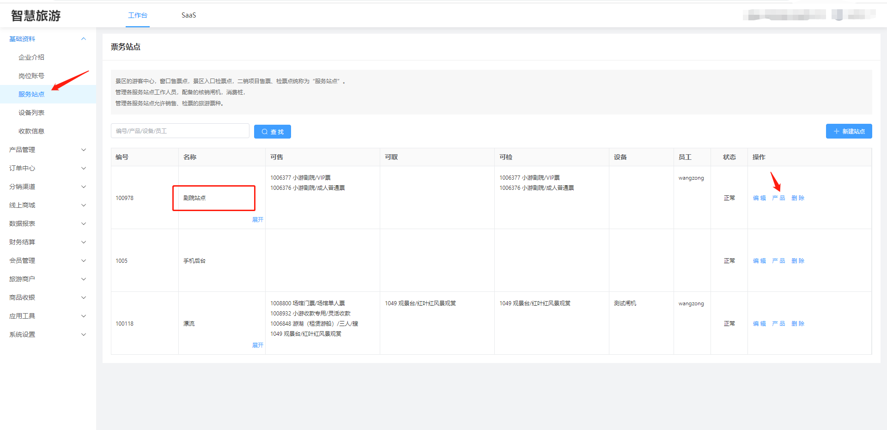887x430 pixels.
Task: Expand the 系统设置 sidebar menu
Action: click(48, 334)
